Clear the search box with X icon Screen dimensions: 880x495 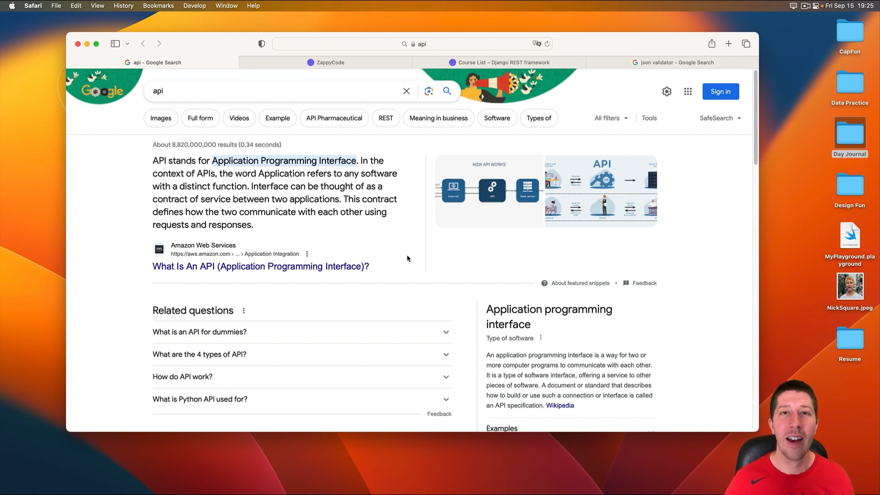(x=406, y=91)
